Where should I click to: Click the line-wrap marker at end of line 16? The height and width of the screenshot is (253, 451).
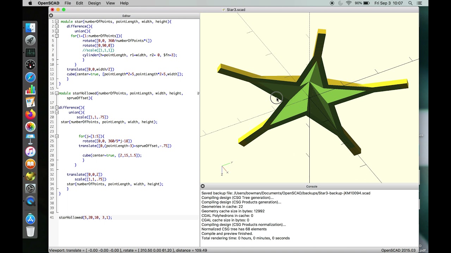coord(198,93)
